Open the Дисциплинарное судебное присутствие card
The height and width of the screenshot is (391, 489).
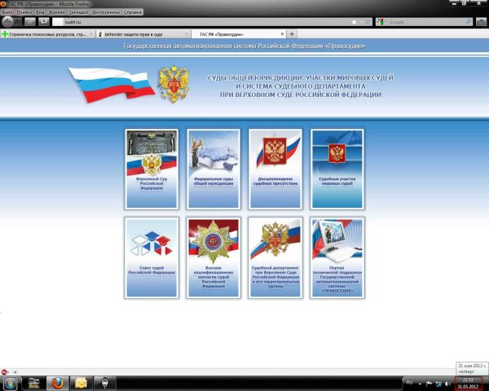(275, 169)
